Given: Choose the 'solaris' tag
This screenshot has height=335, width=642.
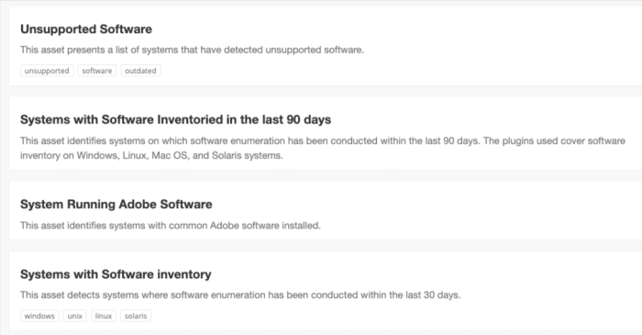Looking at the screenshot, I should click(136, 316).
